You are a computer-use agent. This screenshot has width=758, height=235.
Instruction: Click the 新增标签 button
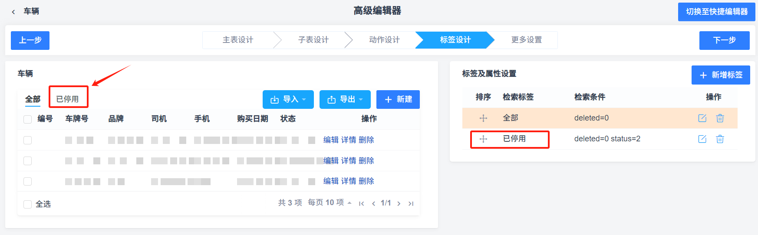pos(720,75)
